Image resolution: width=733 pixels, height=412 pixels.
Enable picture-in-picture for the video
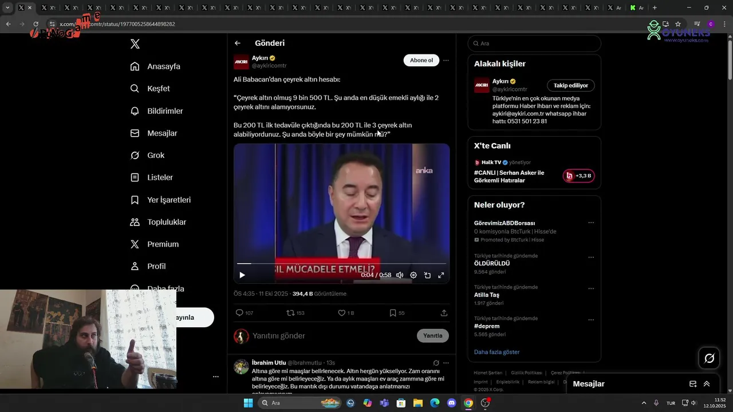(x=427, y=275)
